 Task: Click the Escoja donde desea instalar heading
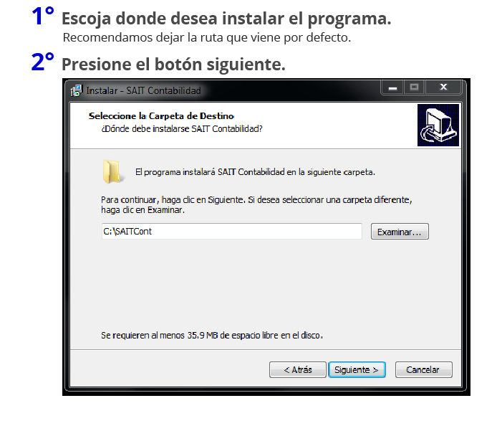(226, 19)
